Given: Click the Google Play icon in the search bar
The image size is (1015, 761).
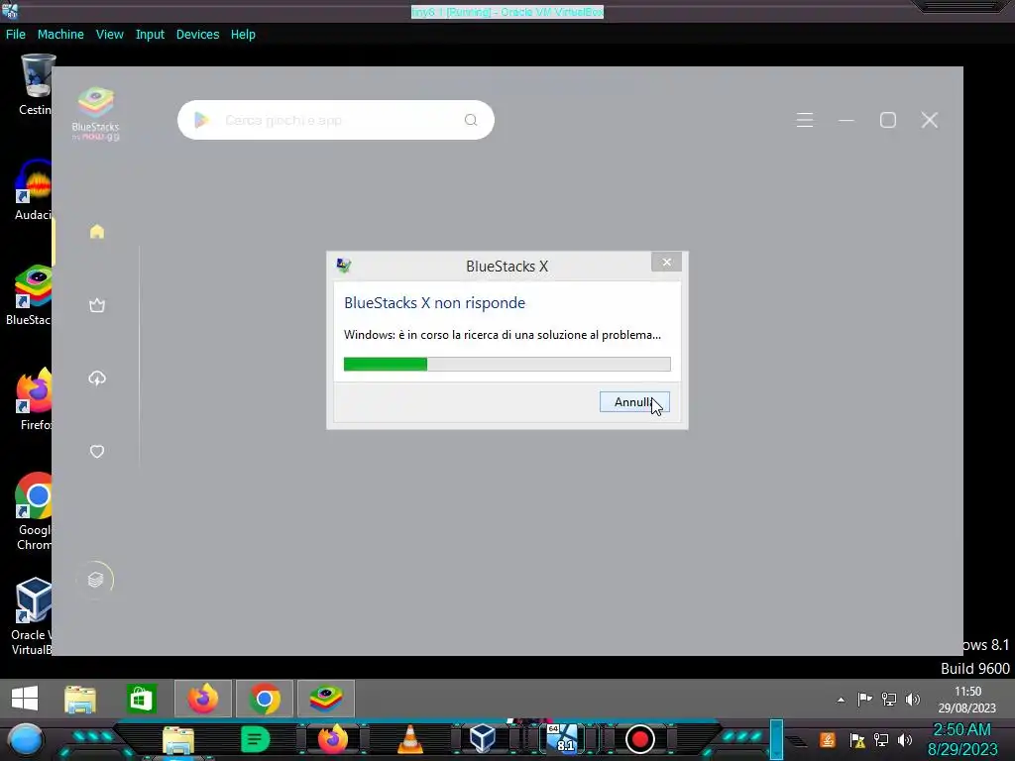Looking at the screenshot, I should coord(202,120).
